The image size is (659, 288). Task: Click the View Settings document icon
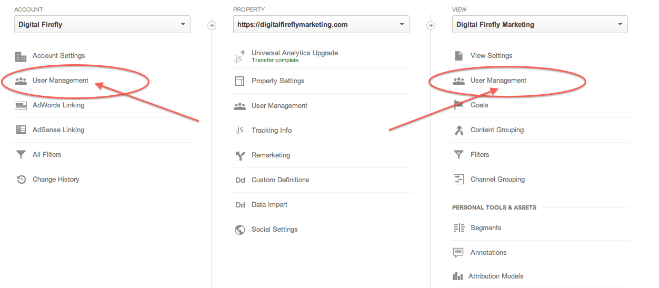pyautogui.click(x=458, y=56)
